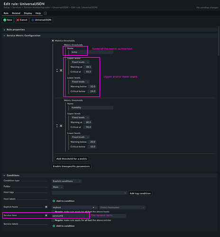Viewport: 220px width, 237px height.
Task: Click the page vertical scrollbar
Action: (219, 41)
